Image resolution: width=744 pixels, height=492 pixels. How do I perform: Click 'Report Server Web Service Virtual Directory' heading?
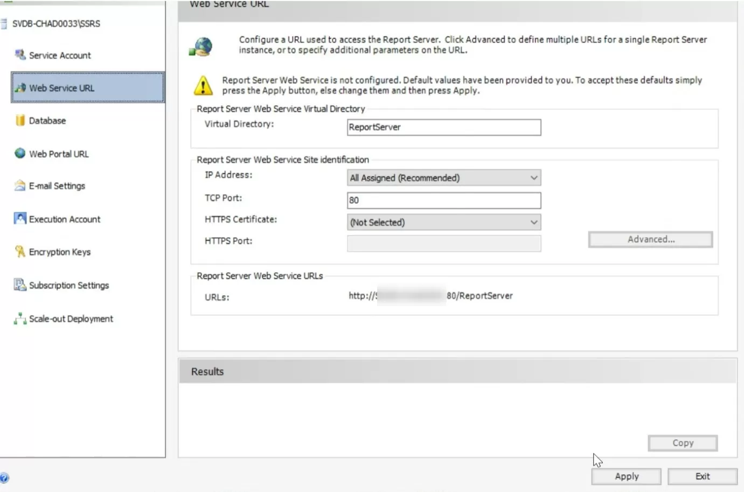281,109
